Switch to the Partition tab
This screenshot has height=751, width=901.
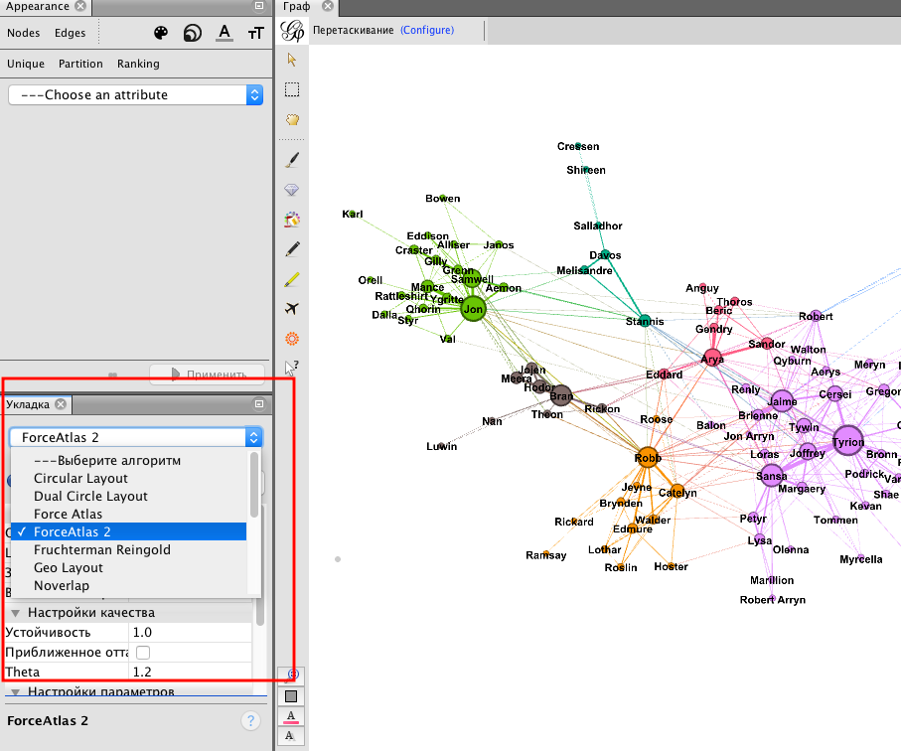coord(80,64)
